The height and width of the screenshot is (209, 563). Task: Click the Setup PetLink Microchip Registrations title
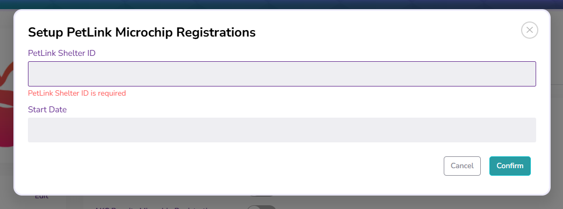click(x=142, y=32)
